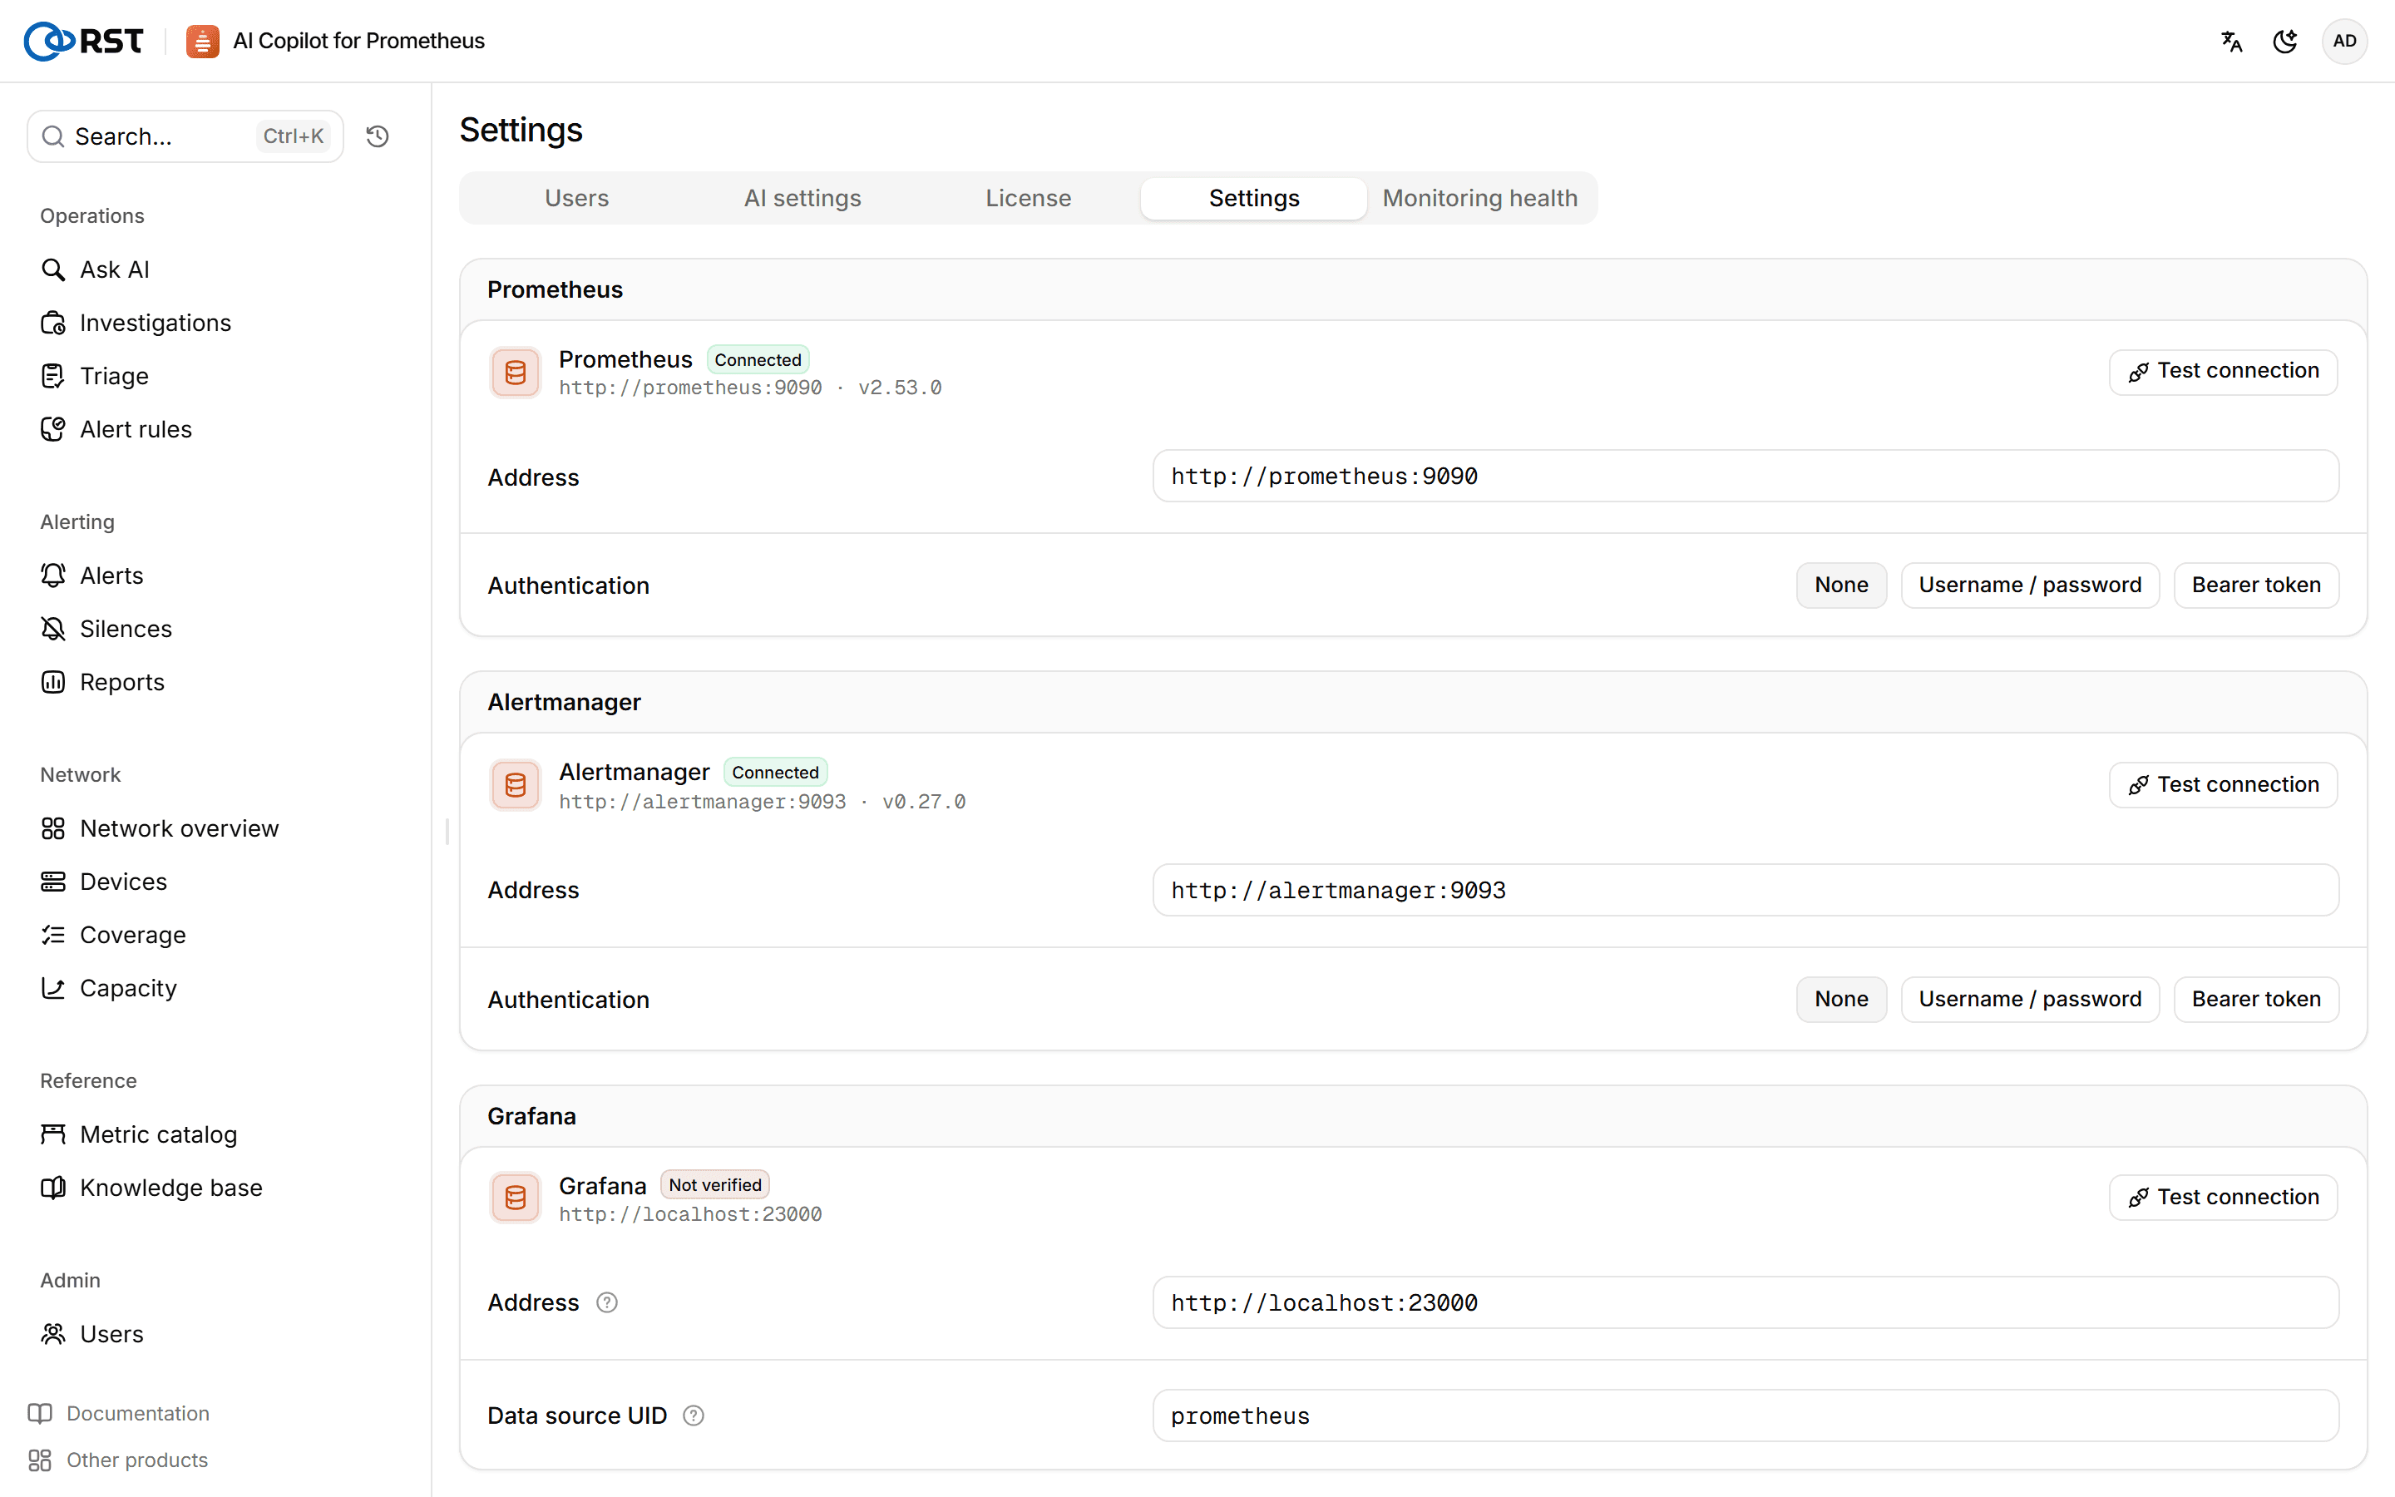Select Username / password for Alertmanager
This screenshot has width=2395, height=1497.
(2030, 999)
